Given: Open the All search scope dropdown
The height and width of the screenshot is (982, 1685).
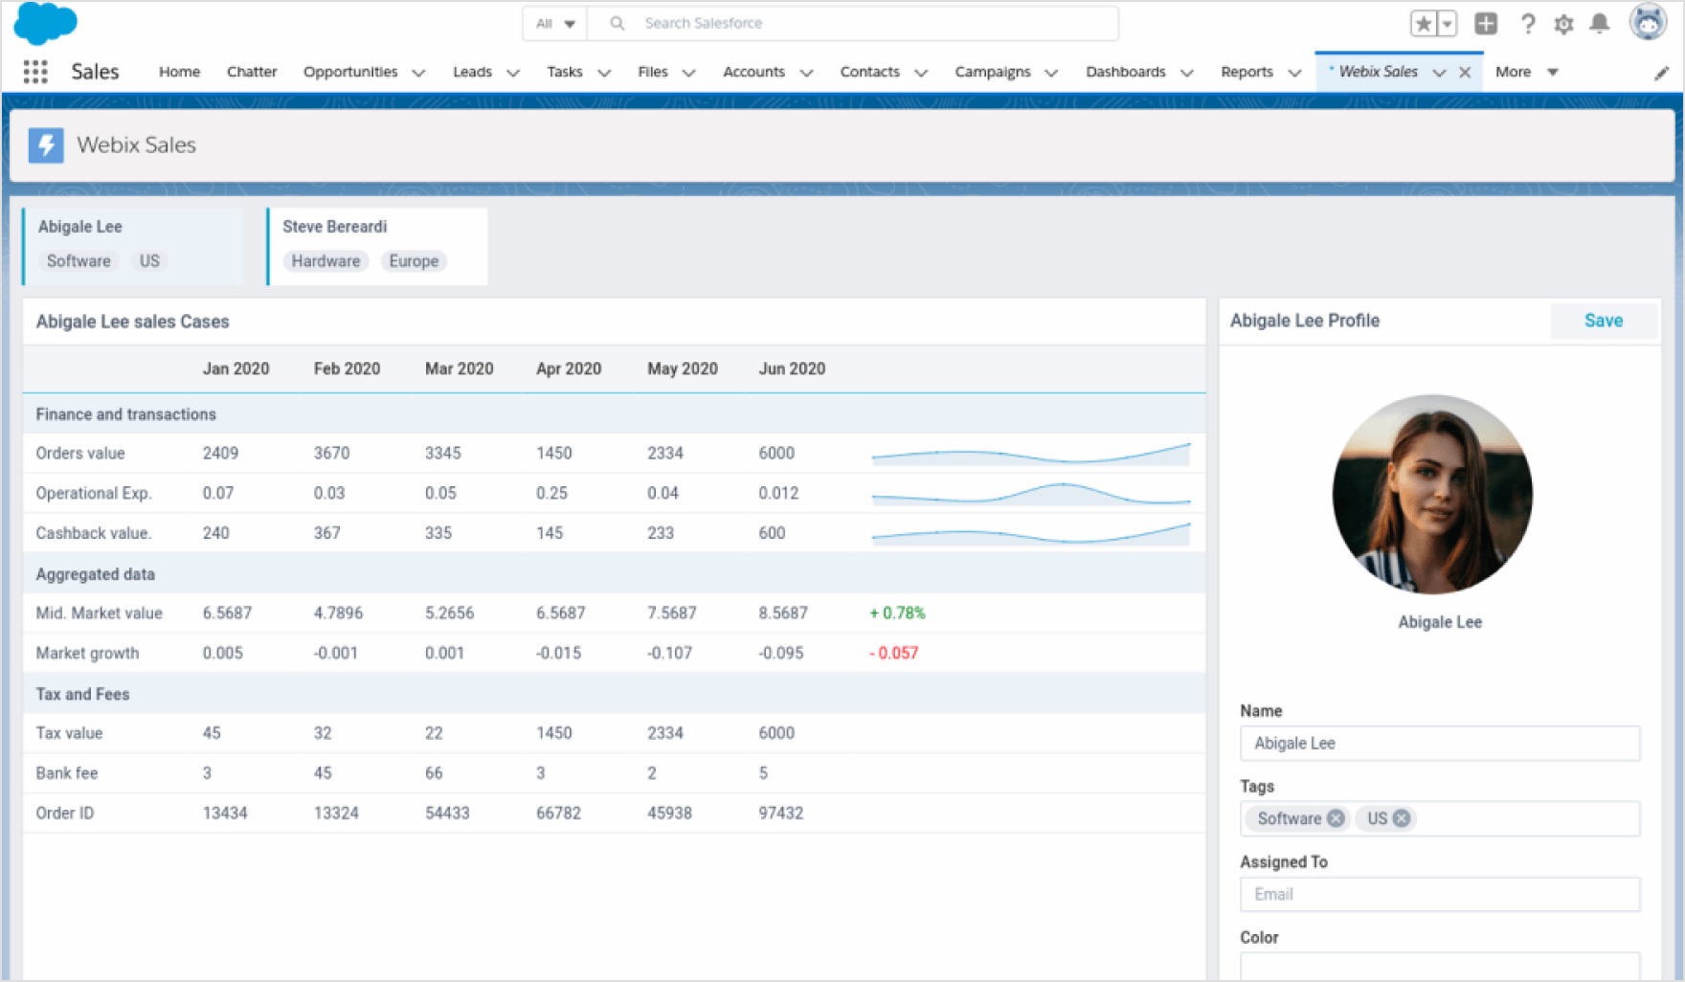Looking at the screenshot, I should tap(555, 24).
